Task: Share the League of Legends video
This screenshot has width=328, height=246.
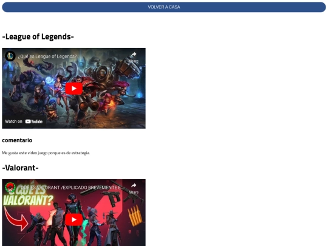Action: 134,57
